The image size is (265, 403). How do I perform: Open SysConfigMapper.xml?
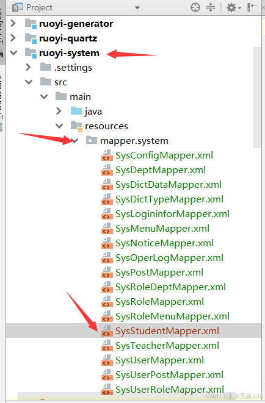[164, 155]
